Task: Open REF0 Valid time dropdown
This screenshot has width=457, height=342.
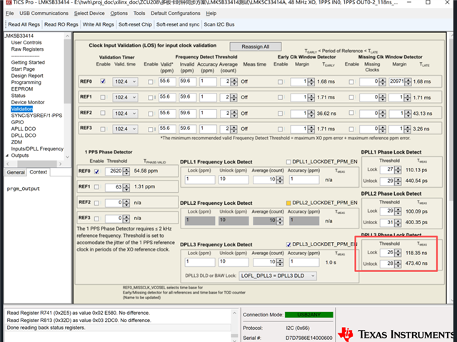Action: click(125, 81)
